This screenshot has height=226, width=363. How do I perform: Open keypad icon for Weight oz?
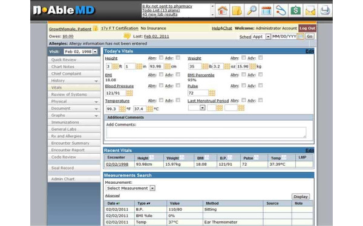coord(227,66)
